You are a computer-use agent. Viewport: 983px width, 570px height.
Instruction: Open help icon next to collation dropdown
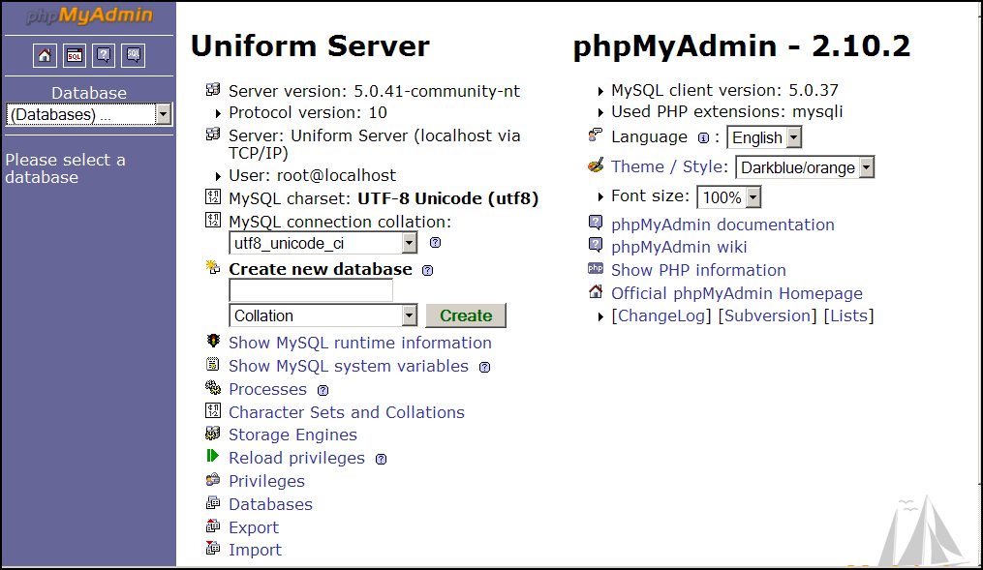tap(435, 242)
